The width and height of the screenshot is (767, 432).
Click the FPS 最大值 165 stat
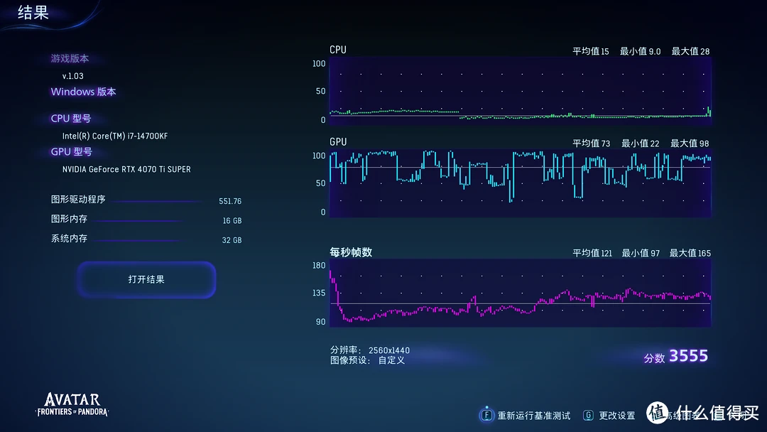coord(690,253)
